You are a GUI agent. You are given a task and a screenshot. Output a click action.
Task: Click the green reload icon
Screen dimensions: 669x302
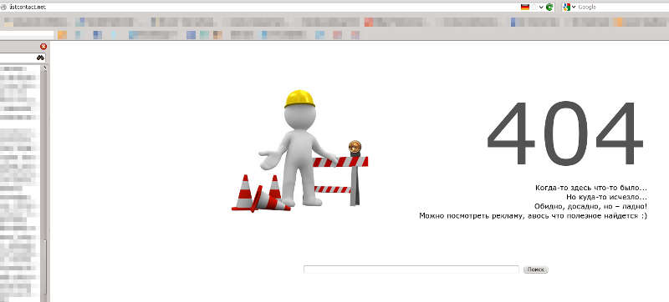pos(549,8)
